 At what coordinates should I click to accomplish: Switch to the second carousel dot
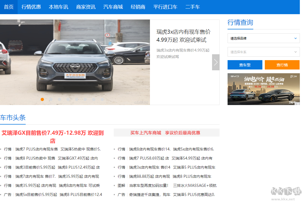pyautogui.click(x=51, y=99)
